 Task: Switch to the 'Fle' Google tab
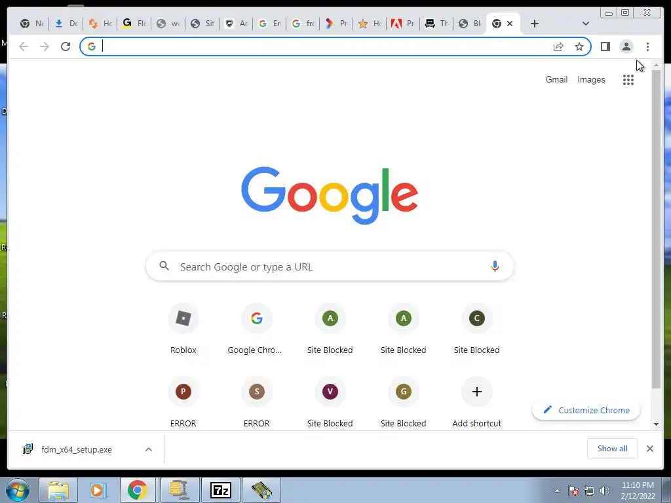(x=134, y=24)
